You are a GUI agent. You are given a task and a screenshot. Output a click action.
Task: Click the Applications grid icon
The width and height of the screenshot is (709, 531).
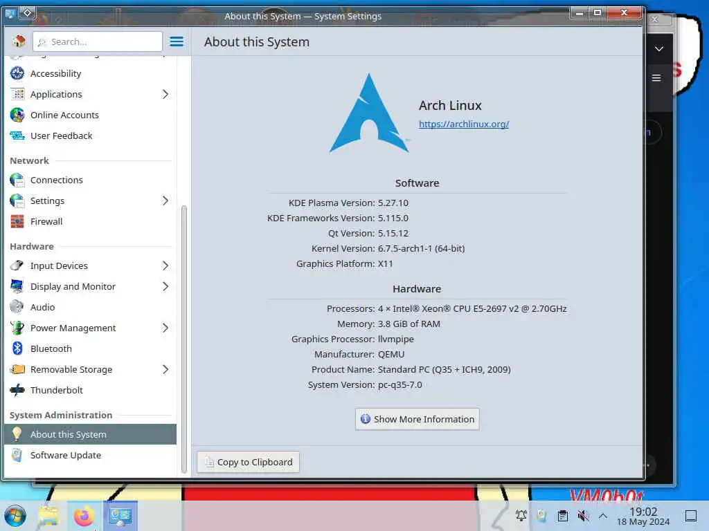17,94
